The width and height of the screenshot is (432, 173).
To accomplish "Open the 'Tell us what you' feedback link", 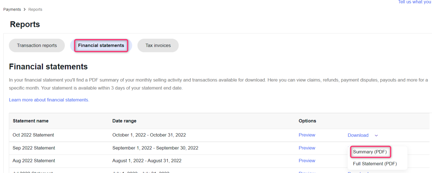I will [x=415, y=2].
